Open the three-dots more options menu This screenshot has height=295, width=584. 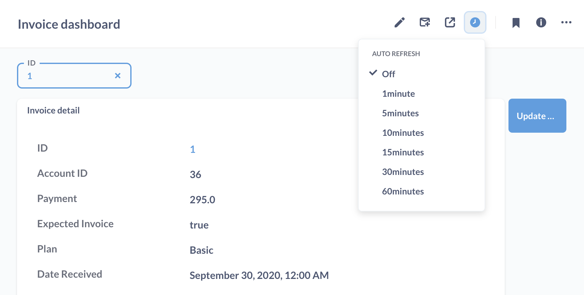tap(566, 22)
